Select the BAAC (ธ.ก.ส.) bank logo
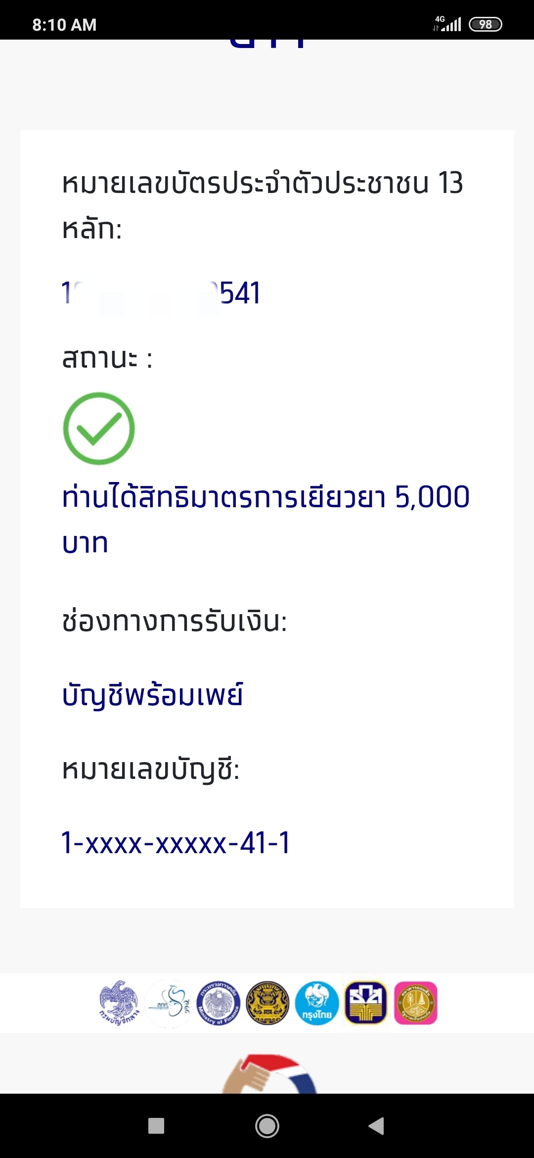Viewport: 534px width, 1158px height. [366, 1003]
